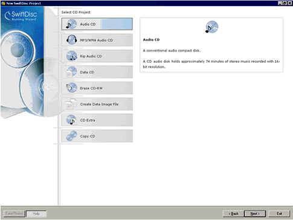Proceed with the Next button
The width and height of the screenshot is (293, 220).
pyautogui.click(x=255, y=213)
